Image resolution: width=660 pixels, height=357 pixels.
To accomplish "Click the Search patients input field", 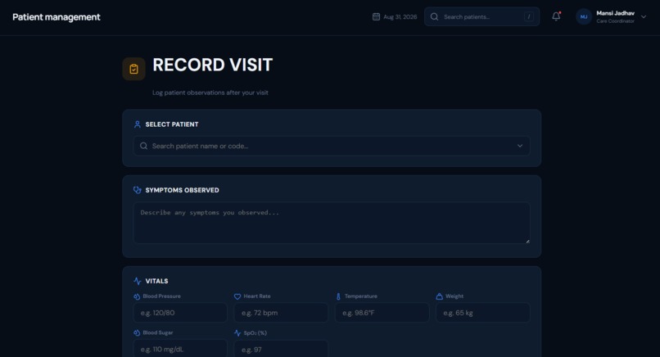I will click(482, 17).
